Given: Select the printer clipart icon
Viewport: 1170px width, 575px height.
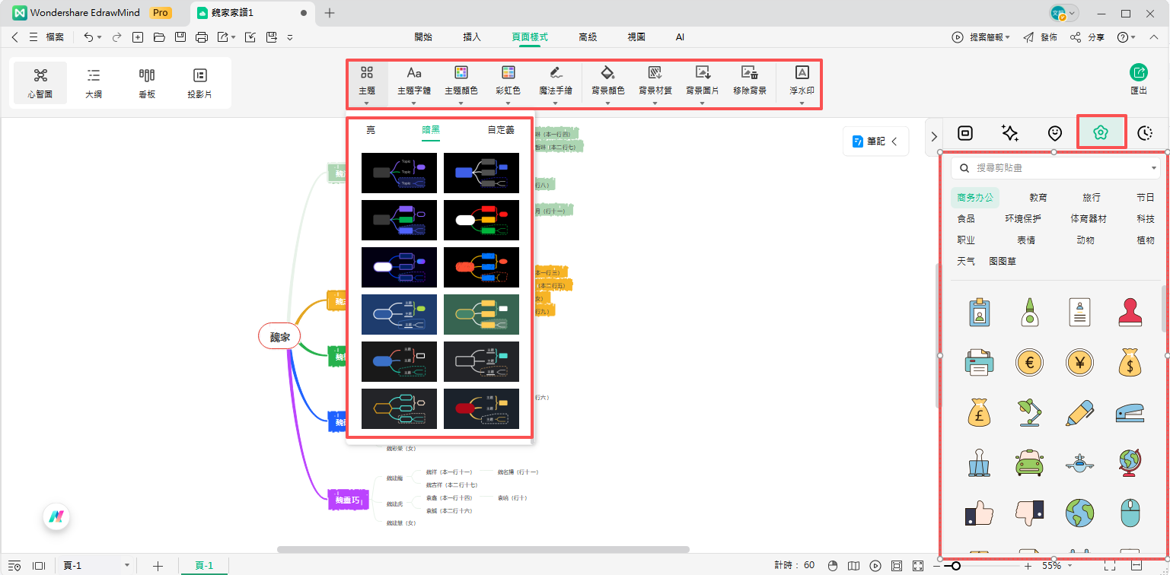Looking at the screenshot, I should [x=979, y=363].
